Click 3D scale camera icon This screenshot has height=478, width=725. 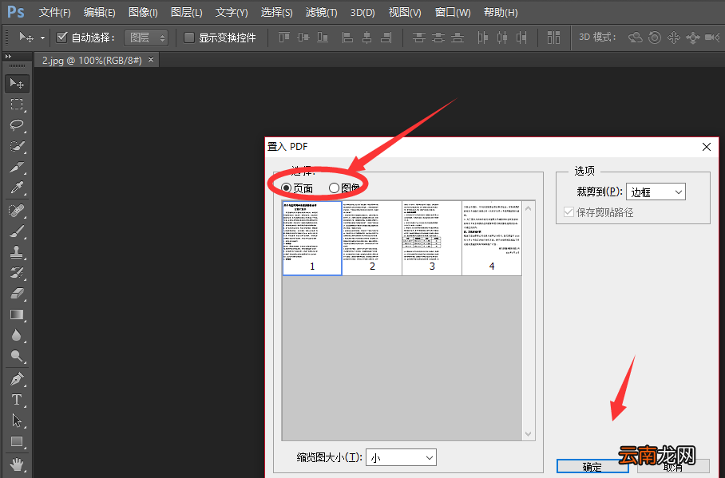tap(712, 38)
